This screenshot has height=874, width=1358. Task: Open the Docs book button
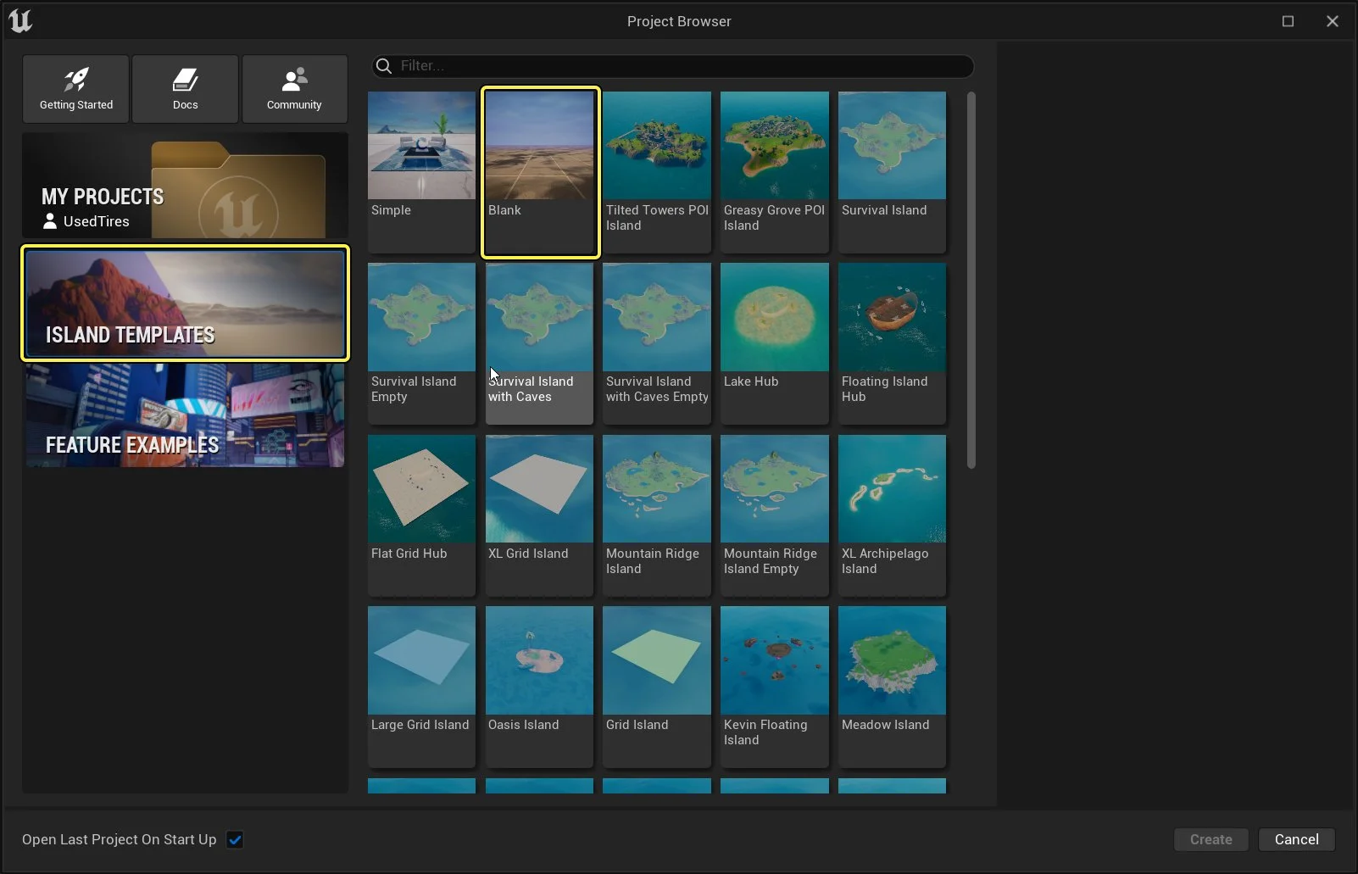pyautogui.click(x=185, y=89)
